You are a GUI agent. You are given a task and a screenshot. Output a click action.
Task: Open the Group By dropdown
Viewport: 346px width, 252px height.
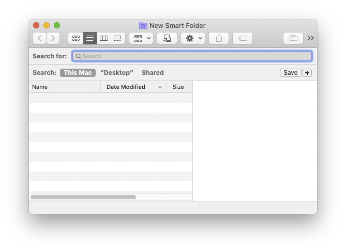tap(141, 38)
